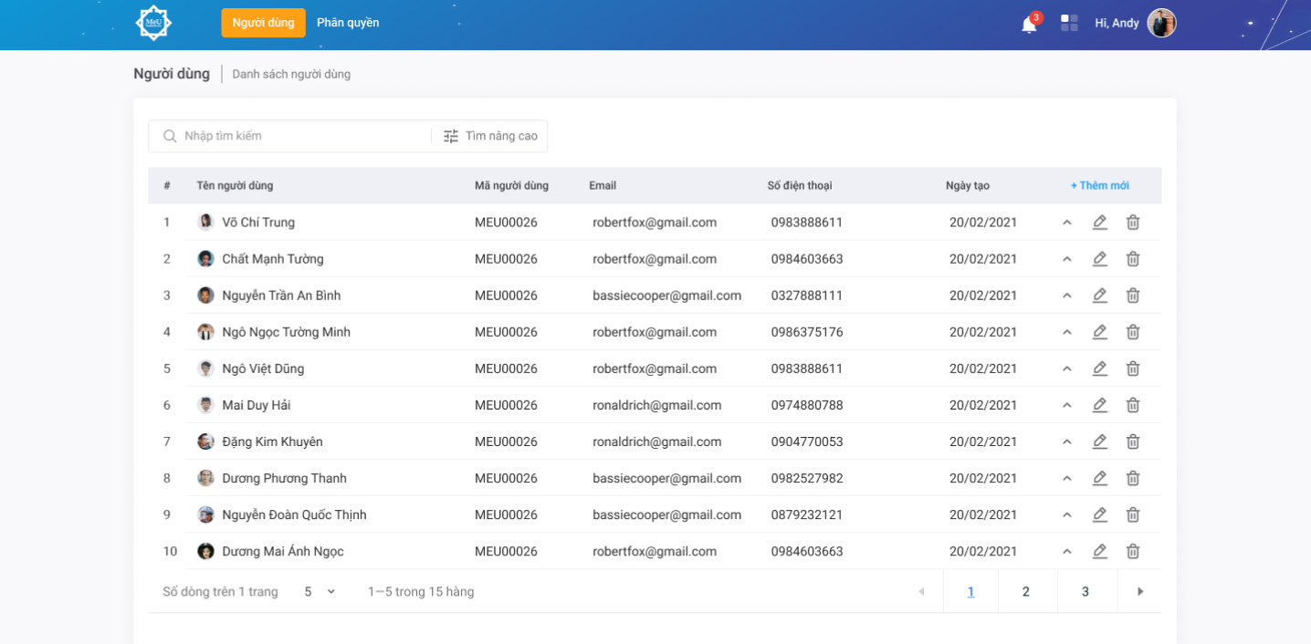Screen dimensions: 1311x644
Task: Click the MeU logo in header
Action: click(153, 23)
